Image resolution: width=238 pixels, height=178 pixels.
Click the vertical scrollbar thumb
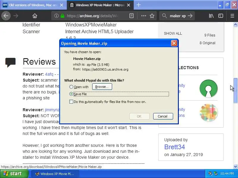click(235, 90)
